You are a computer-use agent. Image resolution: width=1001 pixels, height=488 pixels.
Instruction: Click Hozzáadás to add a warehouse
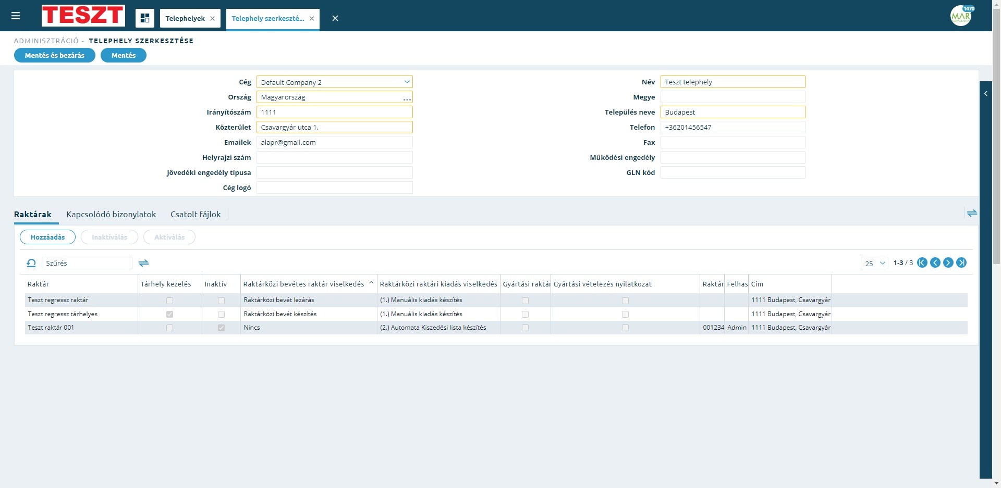47,237
